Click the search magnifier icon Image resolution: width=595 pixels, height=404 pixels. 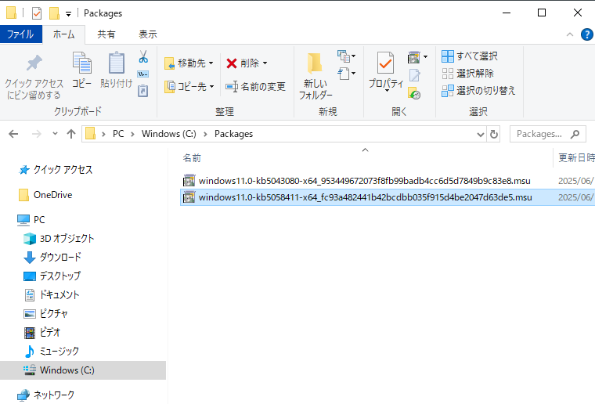pos(575,134)
